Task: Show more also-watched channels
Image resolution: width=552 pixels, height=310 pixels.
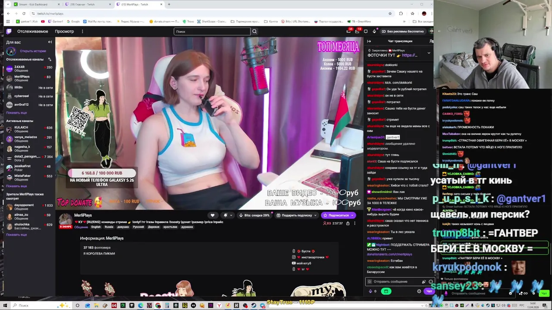Action: [16, 235]
